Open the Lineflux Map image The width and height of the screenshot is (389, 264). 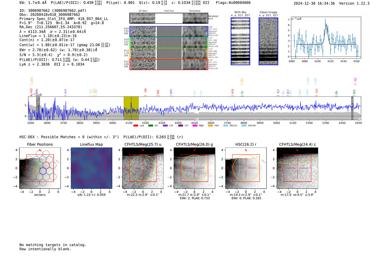pyautogui.click(x=91, y=168)
